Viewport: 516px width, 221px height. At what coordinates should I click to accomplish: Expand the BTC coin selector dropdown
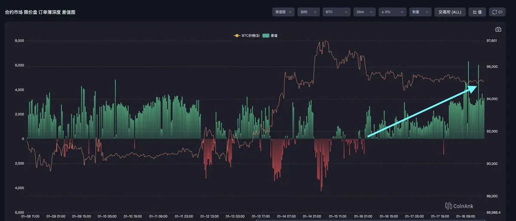(x=337, y=12)
